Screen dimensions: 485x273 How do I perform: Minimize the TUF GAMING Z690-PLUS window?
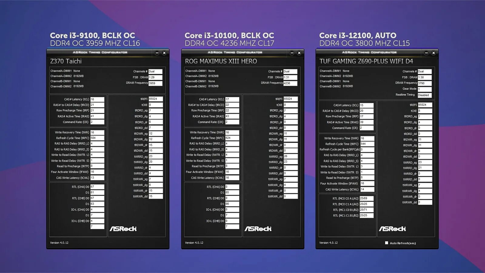[x=426, y=53]
